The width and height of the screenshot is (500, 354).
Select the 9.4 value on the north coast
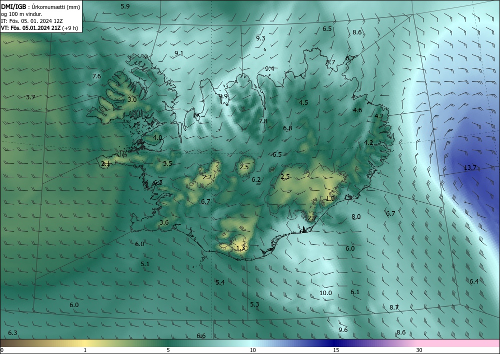click(269, 69)
